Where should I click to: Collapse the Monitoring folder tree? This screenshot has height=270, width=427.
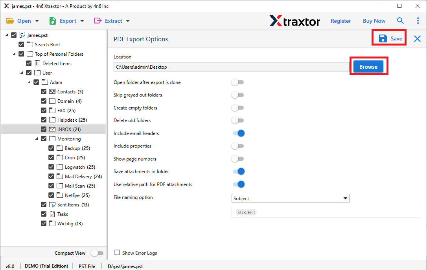pyautogui.click(x=36, y=139)
